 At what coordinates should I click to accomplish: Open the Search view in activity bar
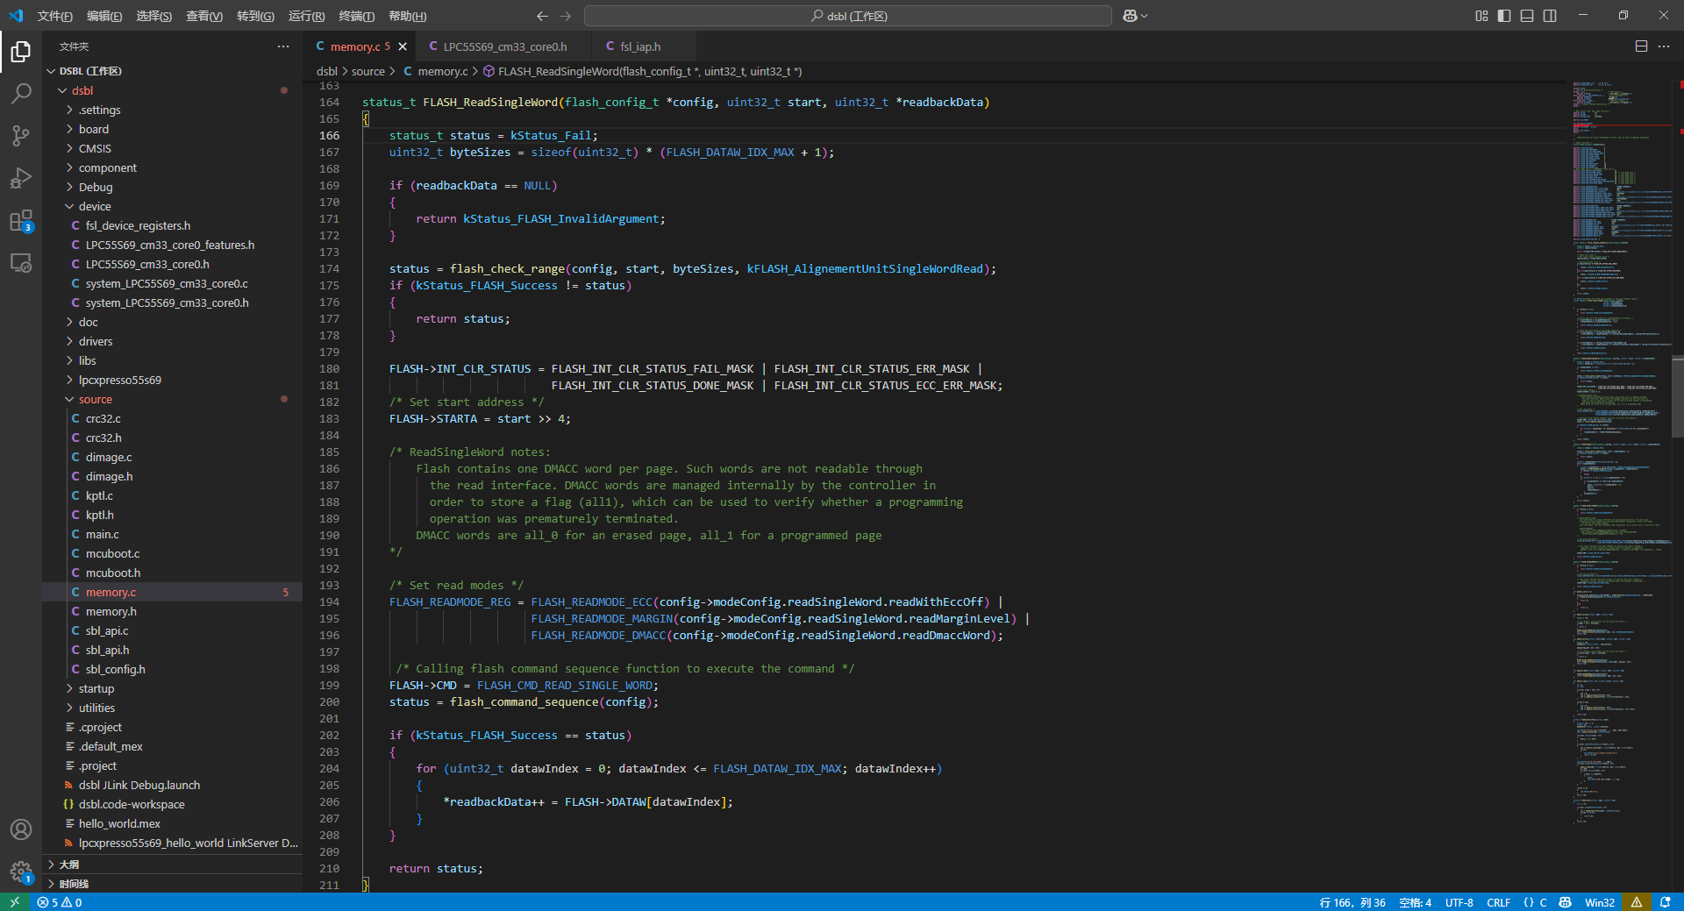[21, 94]
